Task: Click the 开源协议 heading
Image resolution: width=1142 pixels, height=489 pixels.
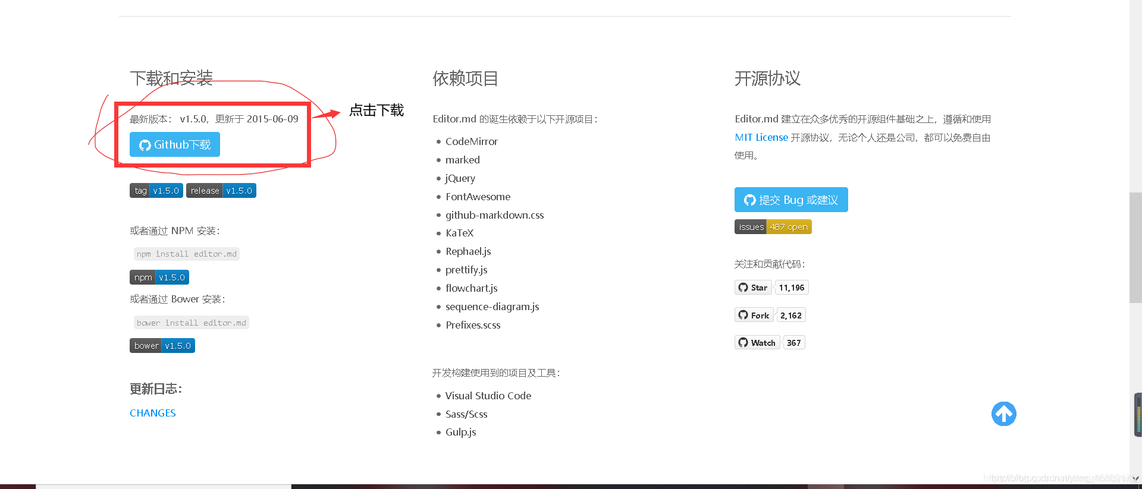Action: click(767, 78)
